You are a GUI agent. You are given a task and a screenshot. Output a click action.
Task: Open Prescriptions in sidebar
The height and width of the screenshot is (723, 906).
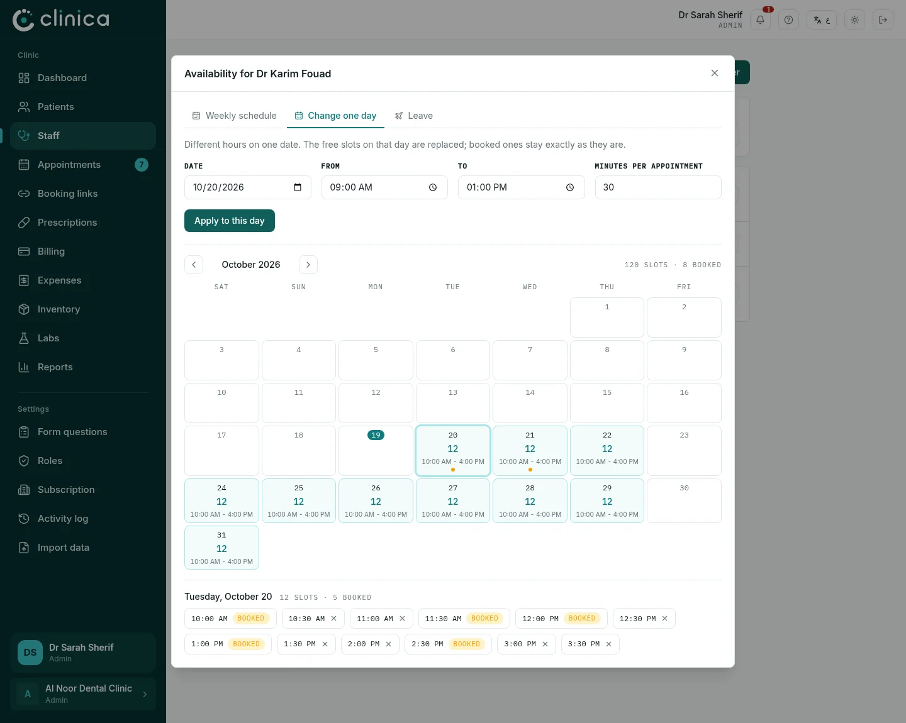pos(83,223)
